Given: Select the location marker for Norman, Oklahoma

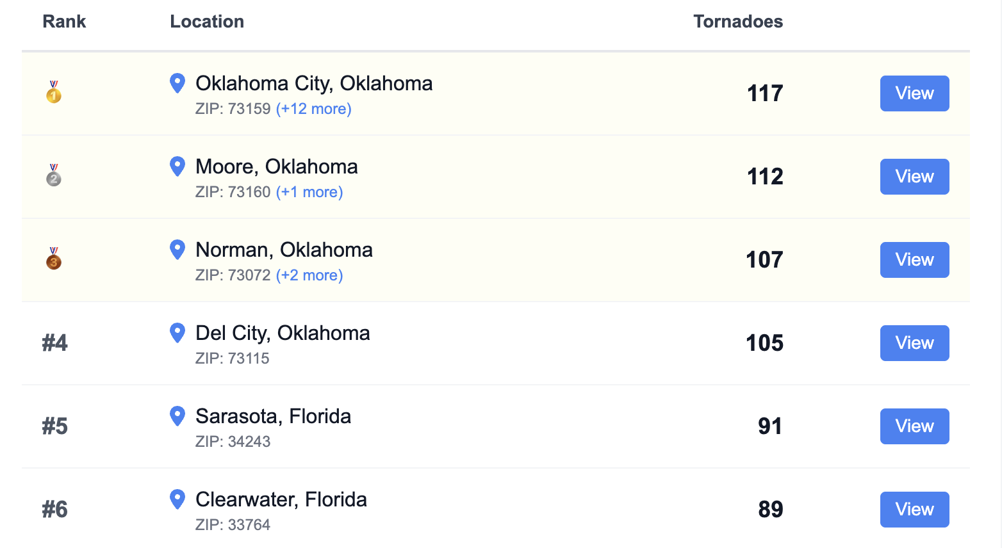Looking at the screenshot, I should point(177,250).
